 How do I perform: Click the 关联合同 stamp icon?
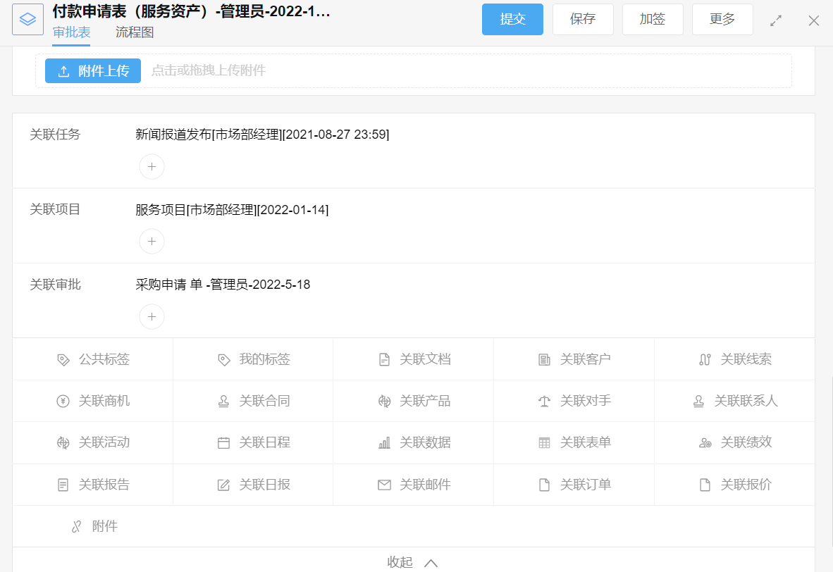click(223, 402)
